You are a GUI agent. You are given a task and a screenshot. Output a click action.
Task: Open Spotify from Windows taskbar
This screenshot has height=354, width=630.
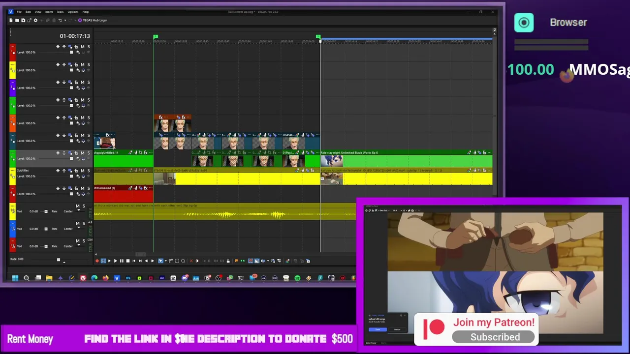click(297, 278)
